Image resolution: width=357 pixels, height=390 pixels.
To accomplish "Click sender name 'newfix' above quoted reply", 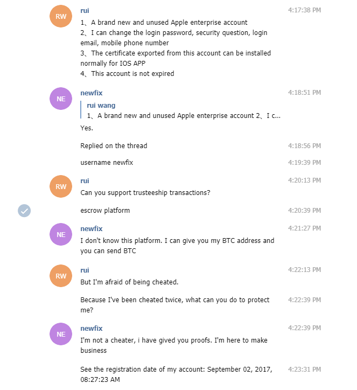I will click(x=91, y=93).
